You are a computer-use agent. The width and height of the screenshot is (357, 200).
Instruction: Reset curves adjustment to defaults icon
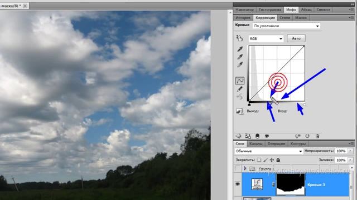click(x=307, y=136)
